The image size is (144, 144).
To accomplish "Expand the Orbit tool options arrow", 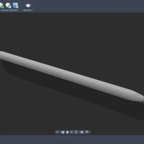I will [x=60, y=132].
